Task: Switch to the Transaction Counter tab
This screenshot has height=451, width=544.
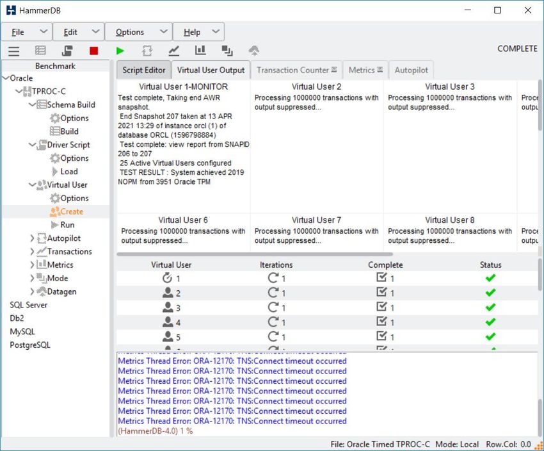Action: point(296,70)
